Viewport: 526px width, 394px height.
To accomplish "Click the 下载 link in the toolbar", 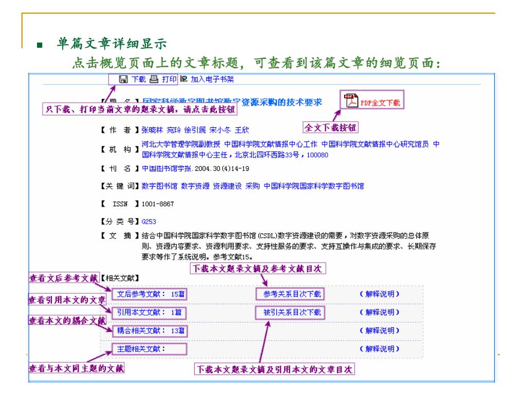I will [138, 80].
